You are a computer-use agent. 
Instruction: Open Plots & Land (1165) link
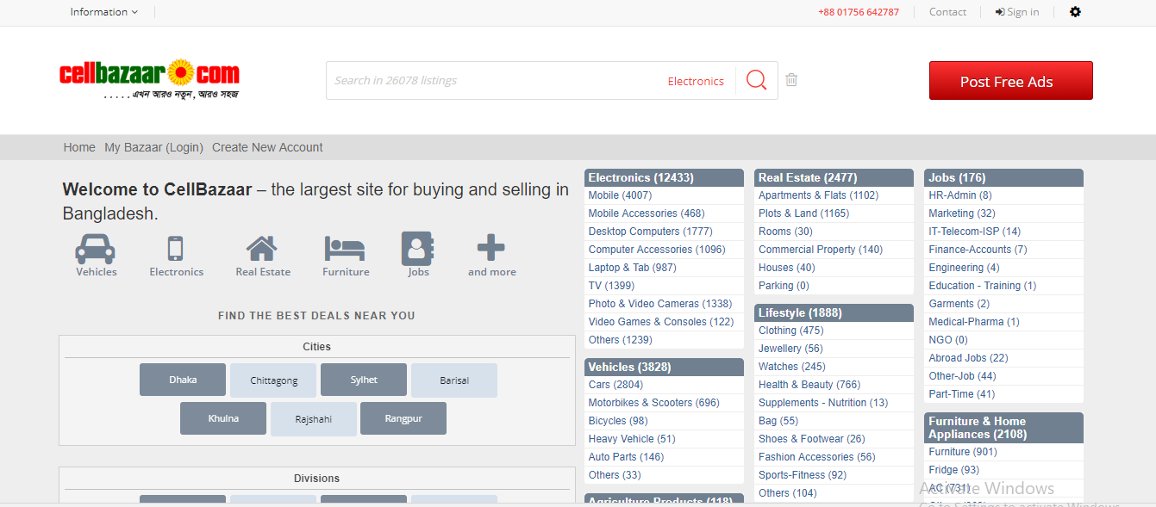click(x=803, y=213)
